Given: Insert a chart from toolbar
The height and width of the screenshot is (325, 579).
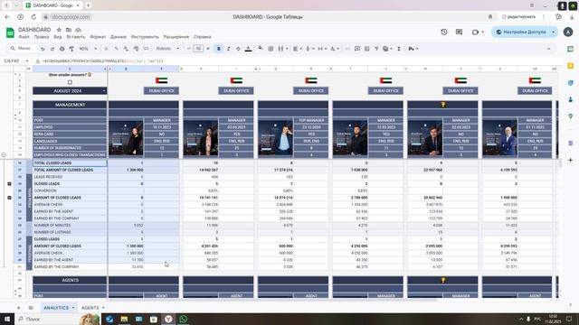Looking at the screenshot, I should pyautogui.click(x=366, y=49).
